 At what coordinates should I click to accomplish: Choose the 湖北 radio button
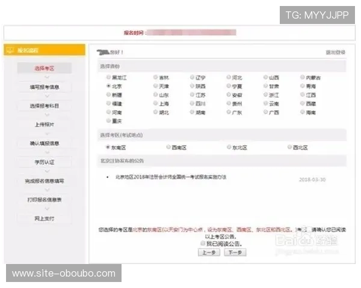156,112
